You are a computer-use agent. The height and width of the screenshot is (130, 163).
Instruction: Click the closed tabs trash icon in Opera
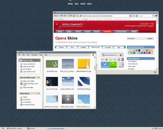[155, 72]
